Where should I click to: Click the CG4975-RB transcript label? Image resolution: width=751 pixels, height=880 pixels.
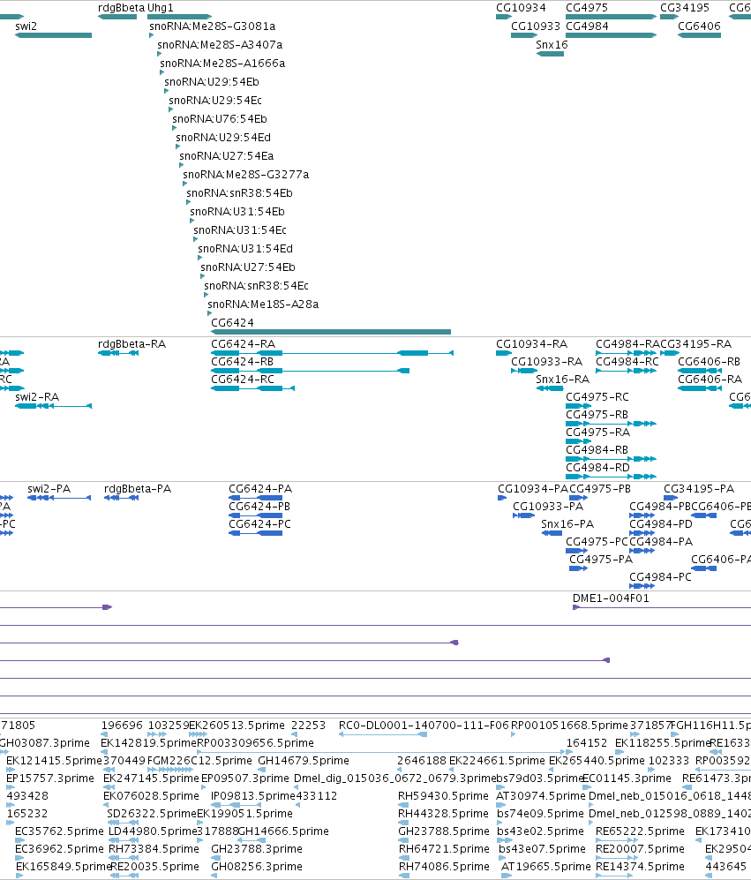pyautogui.click(x=597, y=415)
